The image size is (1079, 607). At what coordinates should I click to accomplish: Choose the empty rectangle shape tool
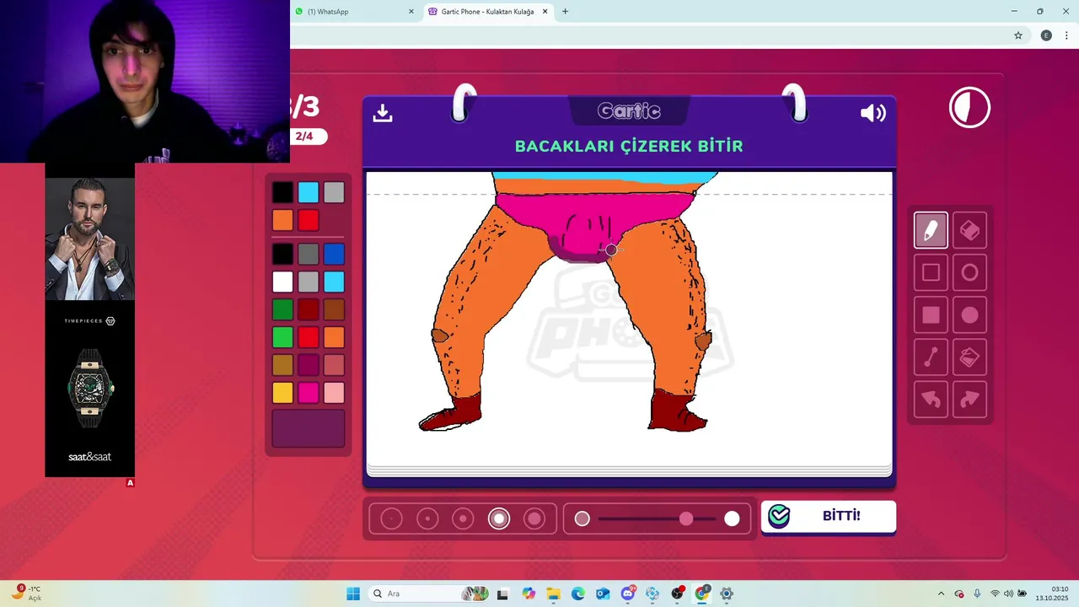[931, 272]
